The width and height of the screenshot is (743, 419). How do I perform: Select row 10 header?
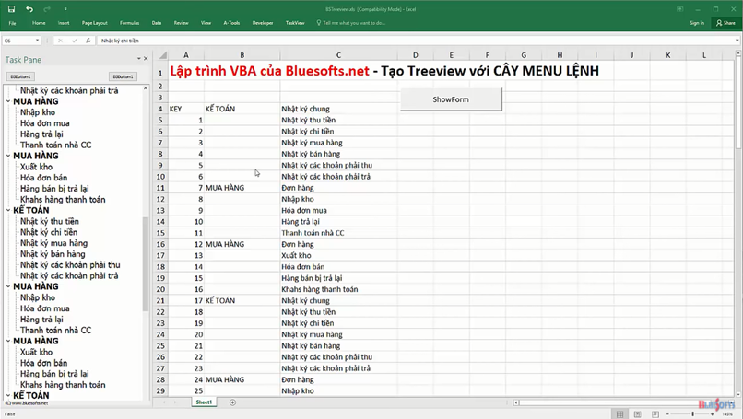[160, 177]
